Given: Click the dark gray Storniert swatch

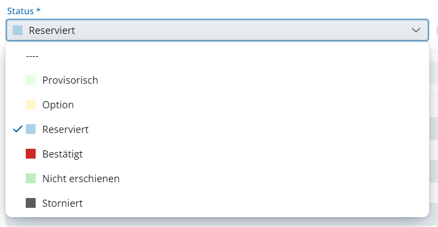Looking at the screenshot, I should [31, 203].
